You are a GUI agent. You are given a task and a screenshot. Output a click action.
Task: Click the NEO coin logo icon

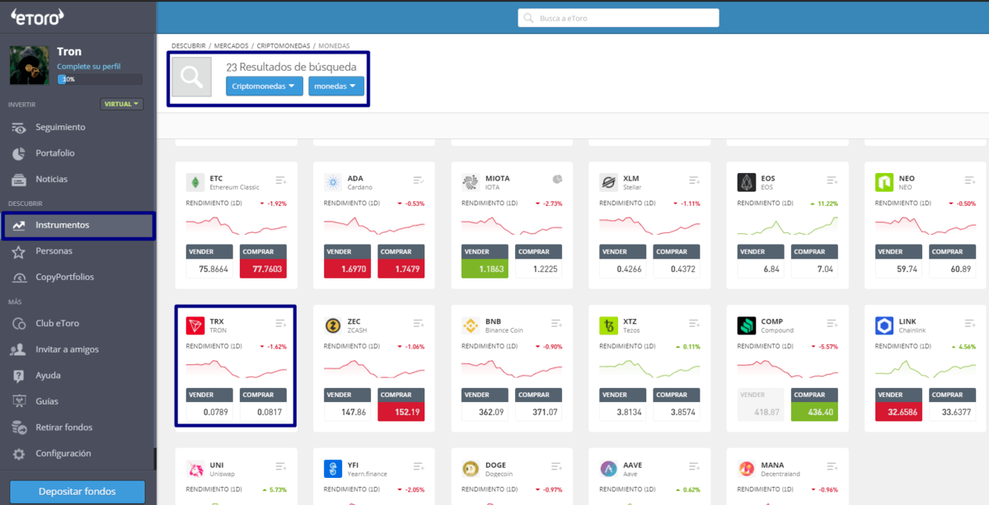[x=884, y=183]
